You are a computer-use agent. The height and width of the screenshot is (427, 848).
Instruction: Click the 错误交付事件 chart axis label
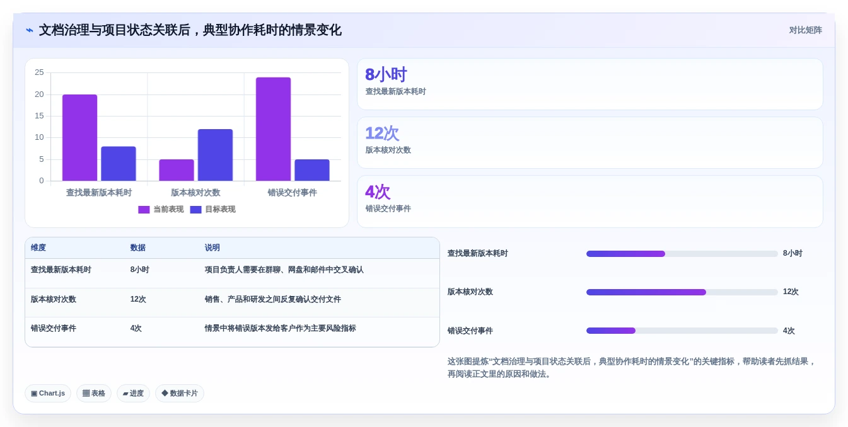[293, 193]
